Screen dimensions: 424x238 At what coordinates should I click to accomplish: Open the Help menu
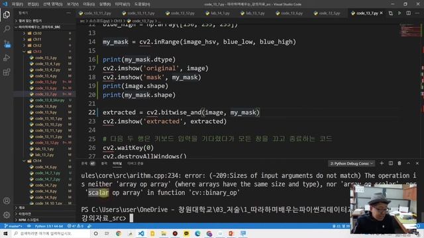142,4
